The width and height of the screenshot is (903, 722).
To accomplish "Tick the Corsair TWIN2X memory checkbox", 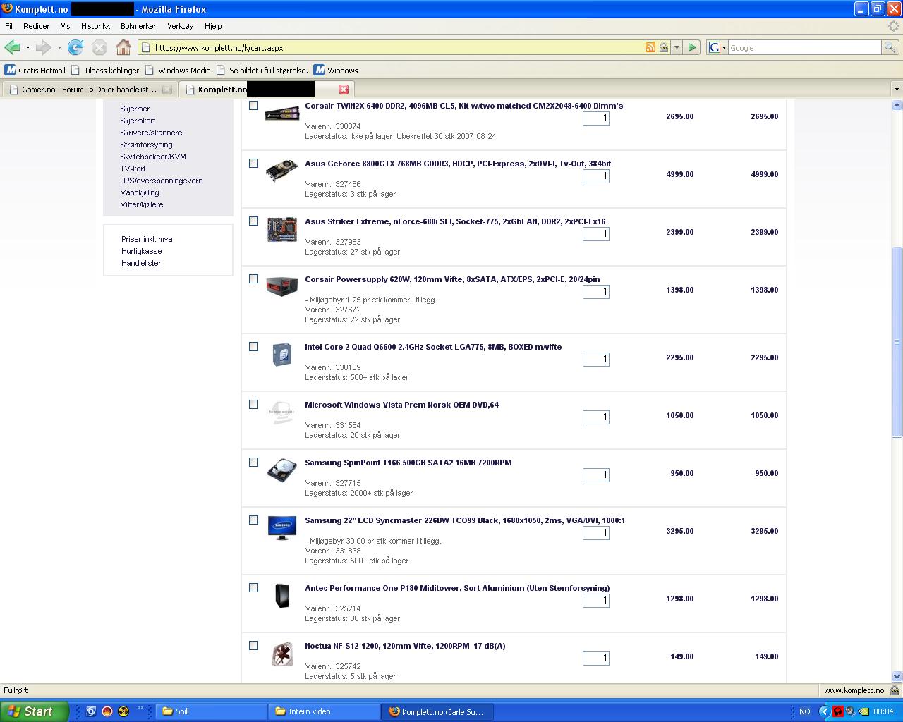I will pos(254,106).
